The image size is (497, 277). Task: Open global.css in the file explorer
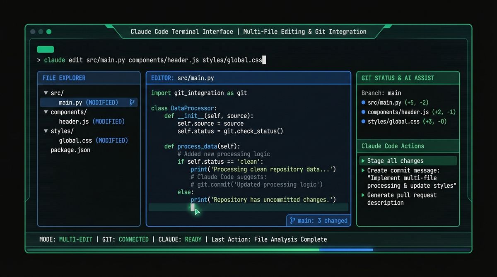[x=75, y=141]
